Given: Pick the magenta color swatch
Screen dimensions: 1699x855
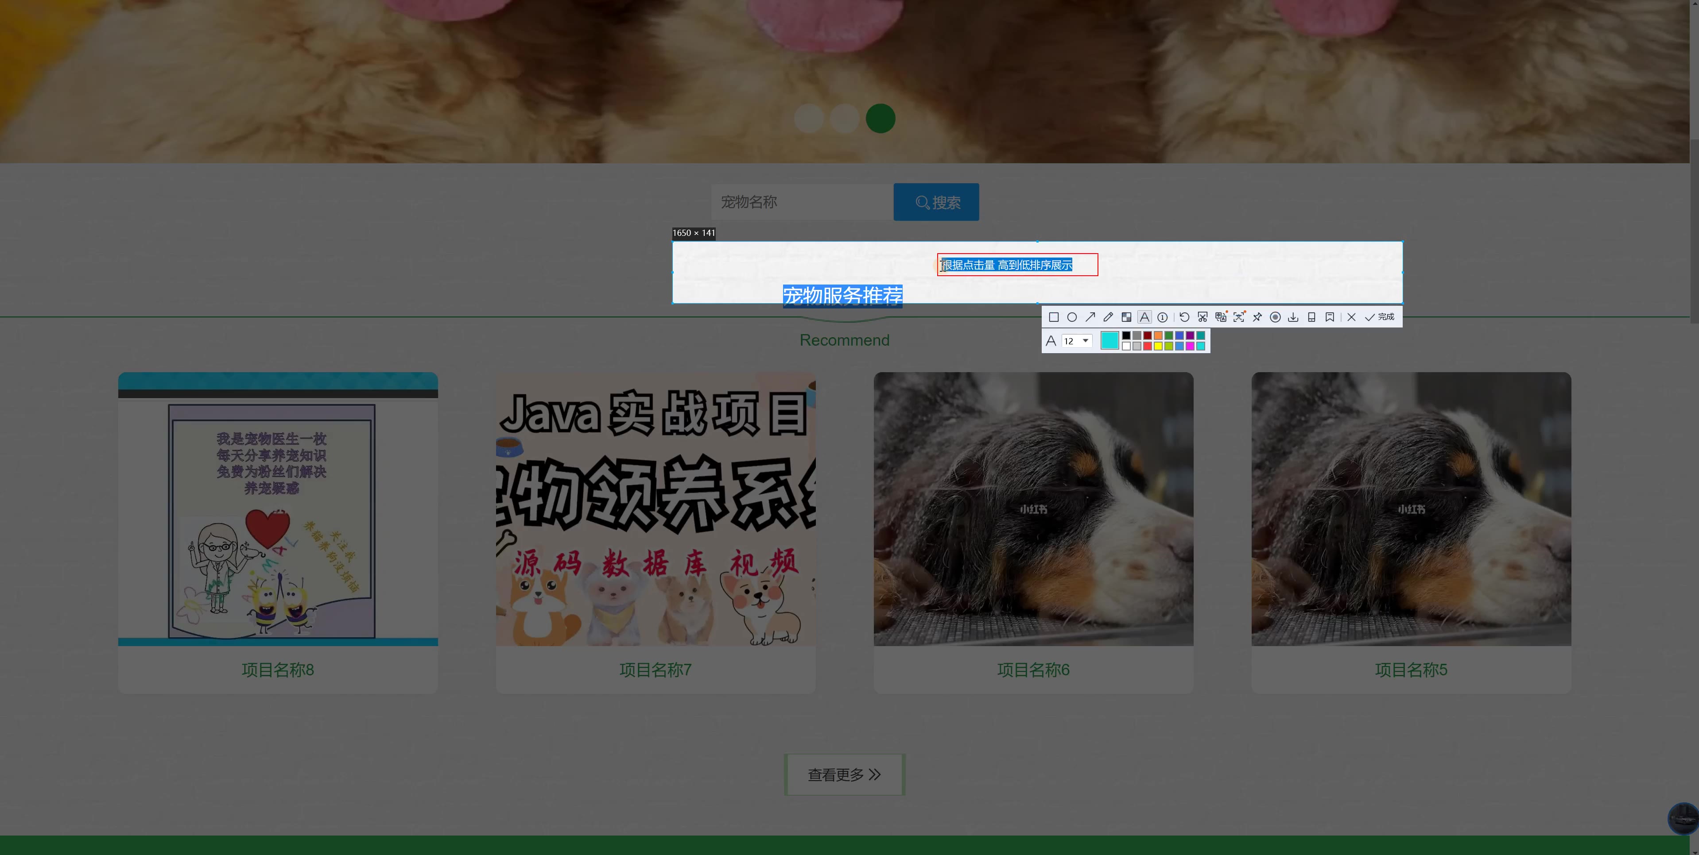Looking at the screenshot, I should (x=1191, y=346).
